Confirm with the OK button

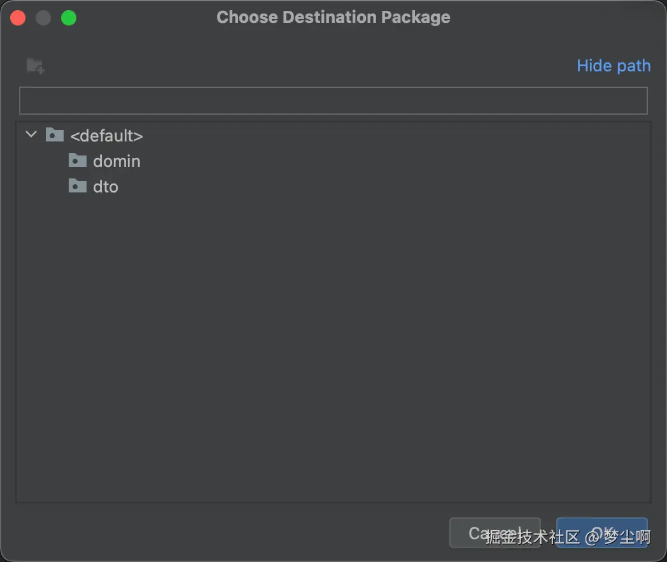pos(601,533)
